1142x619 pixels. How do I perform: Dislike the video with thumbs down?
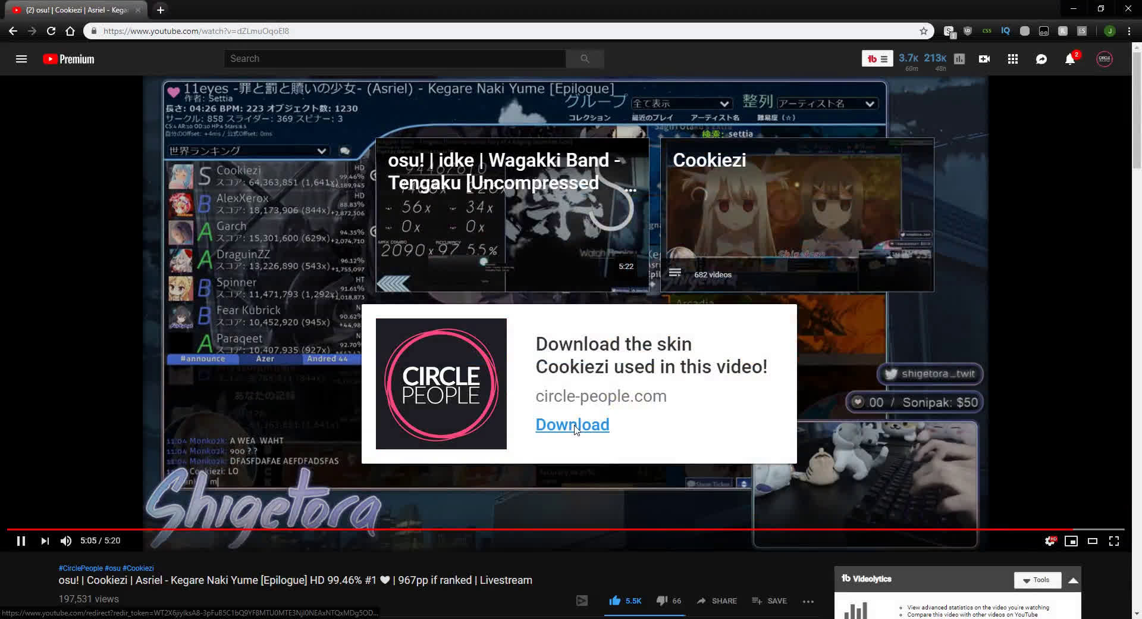coord(669,601)
